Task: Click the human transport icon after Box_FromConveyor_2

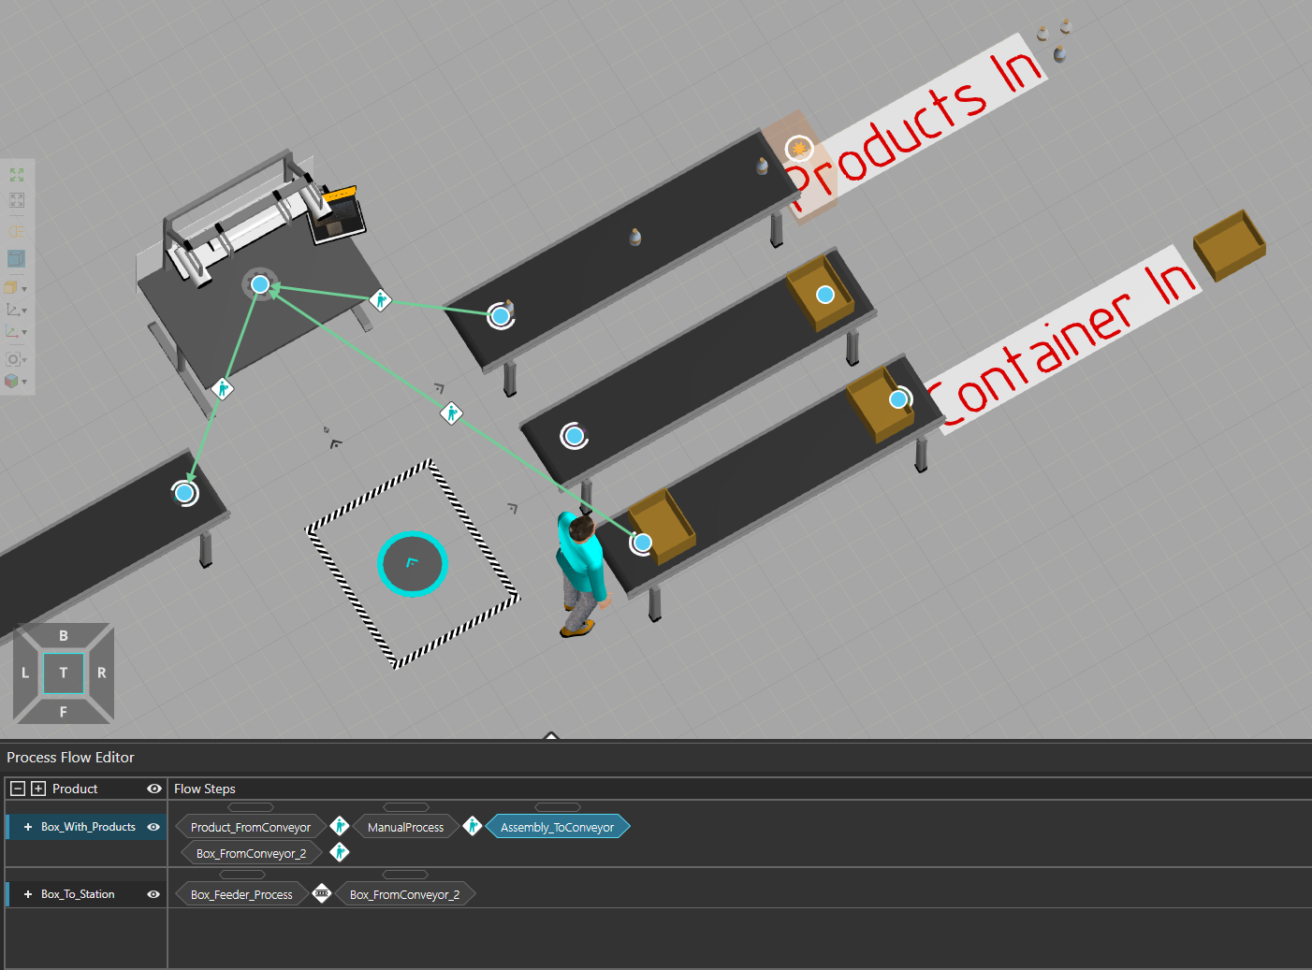Action: [x=340, y=852]
